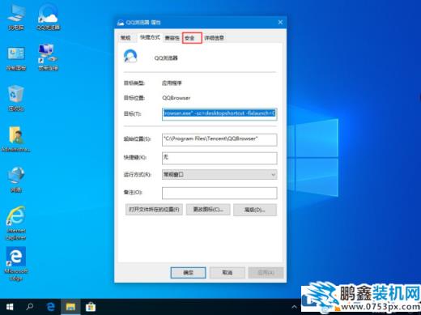Close the QQ浏览器 properties dialog
This screenshot has width=421, height=315.
click(x=280, y=22)
